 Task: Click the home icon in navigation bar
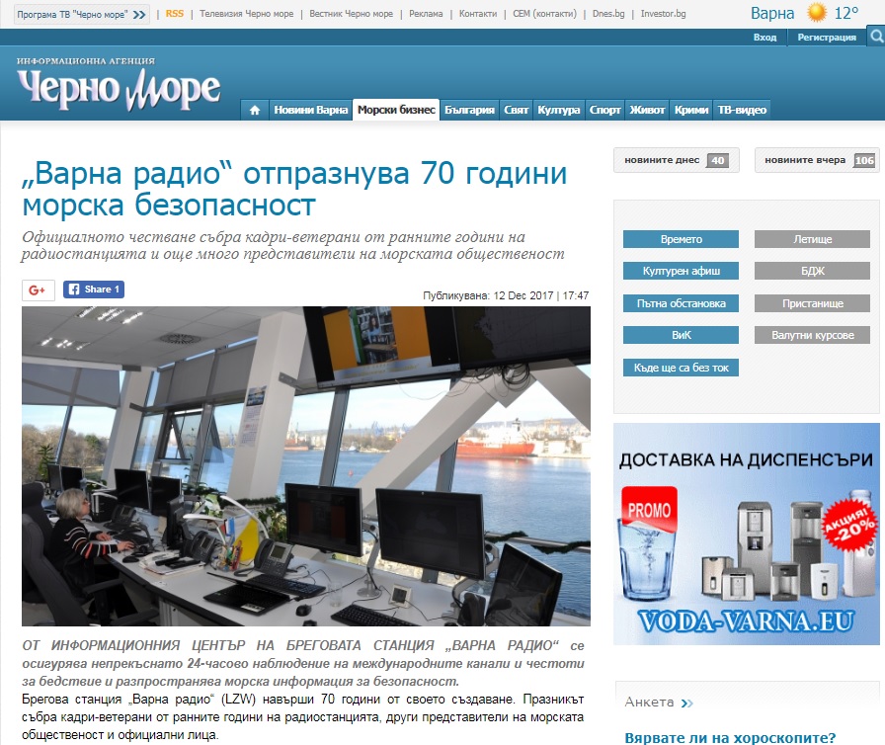tap(255, 110)
